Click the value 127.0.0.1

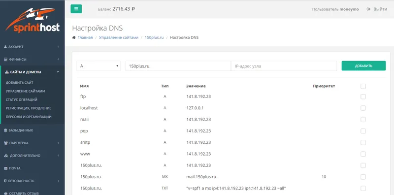click(195, 108)
